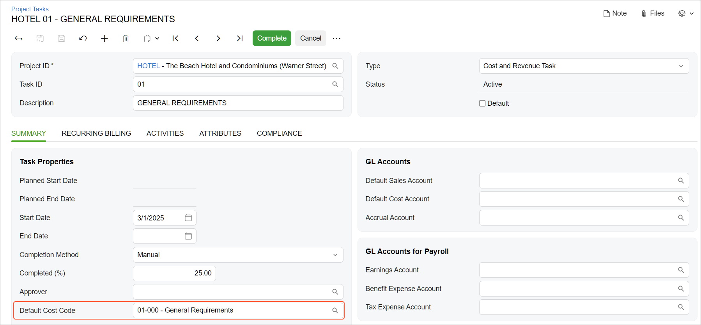Go to the first record

pyautogui.click(x=175, y=38)
